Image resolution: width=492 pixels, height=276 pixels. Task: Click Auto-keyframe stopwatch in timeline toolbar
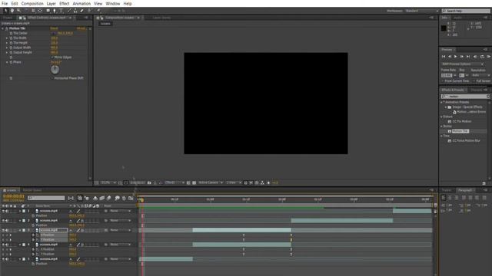click(x=124, y=198)
